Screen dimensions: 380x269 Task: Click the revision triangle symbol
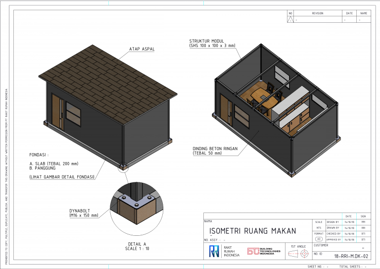coord(290,20)
